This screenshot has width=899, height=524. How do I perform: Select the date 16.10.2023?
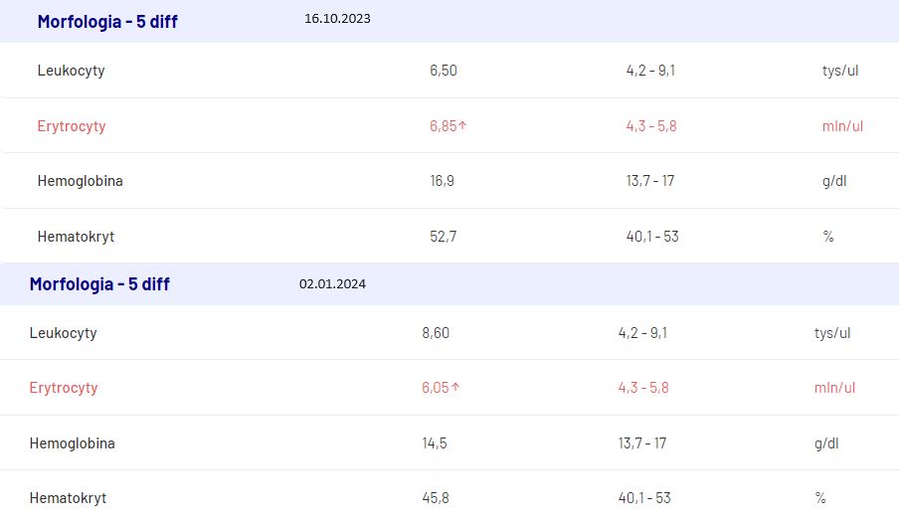(x=337, y=18)
